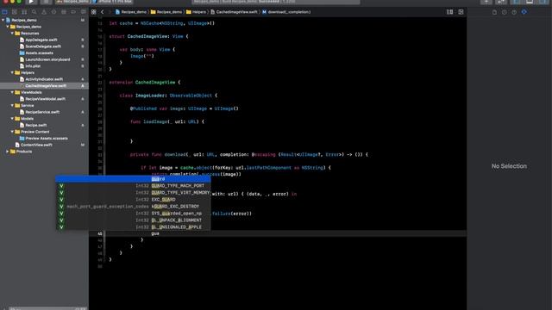
Task: Click Helpers breadcrumb segment
Action: 196,12
